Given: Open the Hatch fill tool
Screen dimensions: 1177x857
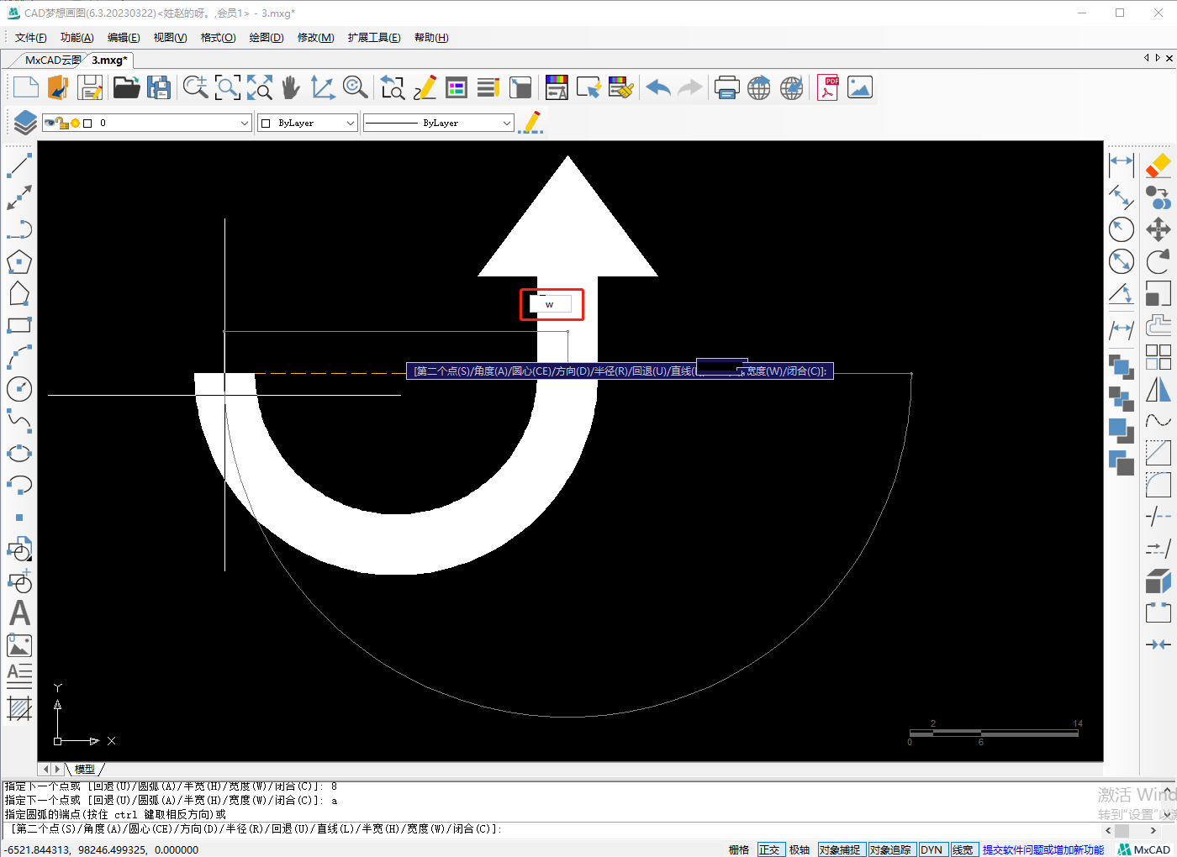Looking at the screenshot, I should click(x=19, y=708).
